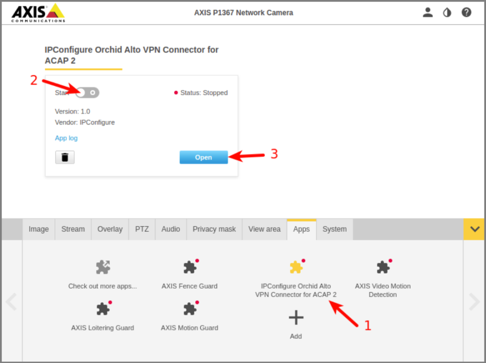Image resolution: width=486 pixels, height=363 pixels.
Task: Click the Vendor: IPConfigure text
Action: coord(85,122)
